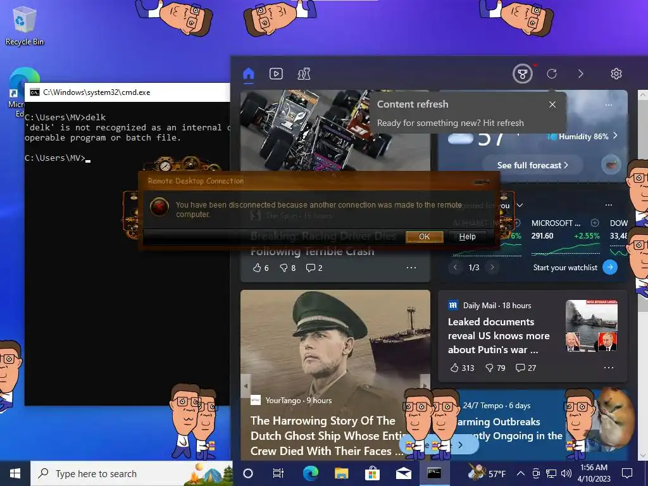The width and height of the screenshot is (648, 486).
Task: Expand the widgets panel with the arrow
Action: [x=581, y=74]
